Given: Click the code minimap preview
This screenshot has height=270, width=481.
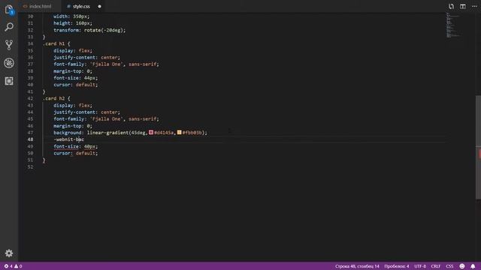Looking at the screenshot, I should (x=453, y=25).
